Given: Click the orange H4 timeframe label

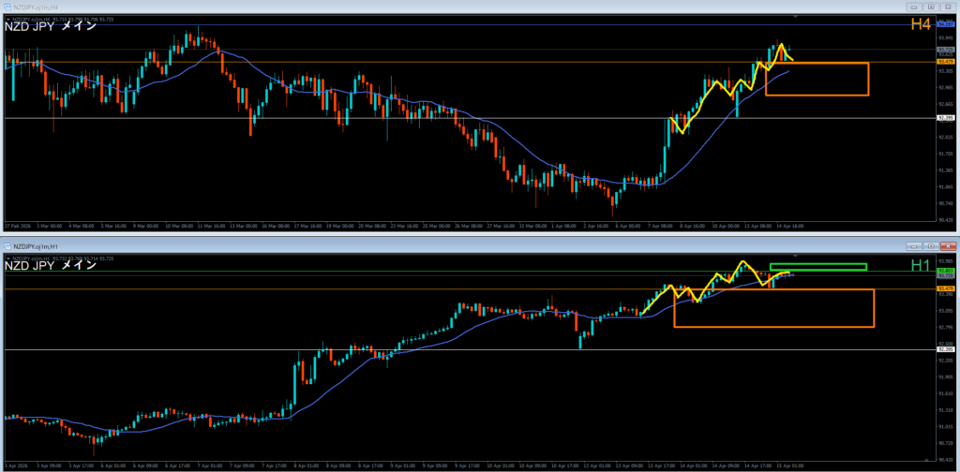Looking at the screenshot, I should pyautogui.click(x=922, y=26).
